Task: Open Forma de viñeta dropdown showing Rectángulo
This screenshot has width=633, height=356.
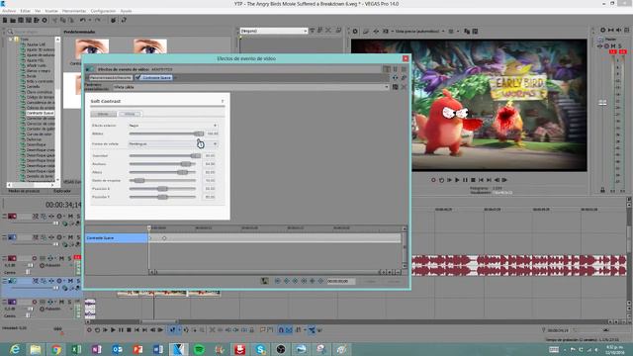Action: point(173,144)
